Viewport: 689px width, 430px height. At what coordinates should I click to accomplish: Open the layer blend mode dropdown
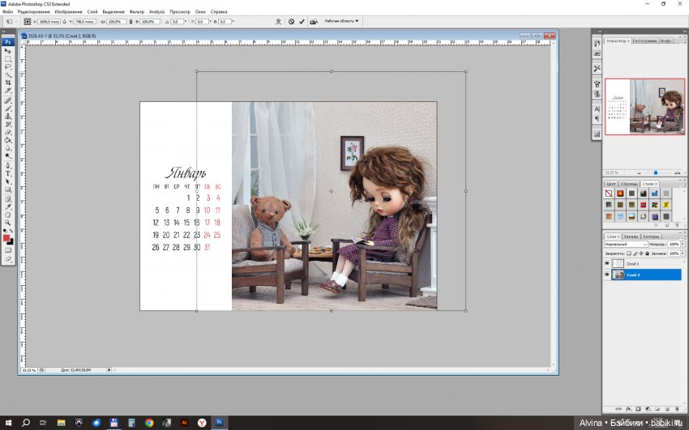[626, 244]
